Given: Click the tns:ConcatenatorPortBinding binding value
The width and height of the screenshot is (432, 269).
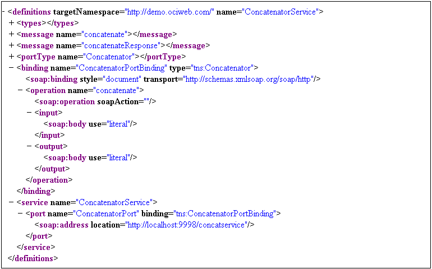Looking at the screenshot, I should [225, 214].
